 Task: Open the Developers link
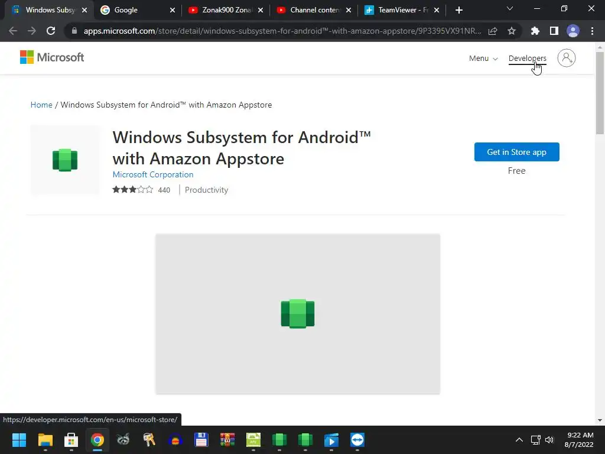point(528,59)
